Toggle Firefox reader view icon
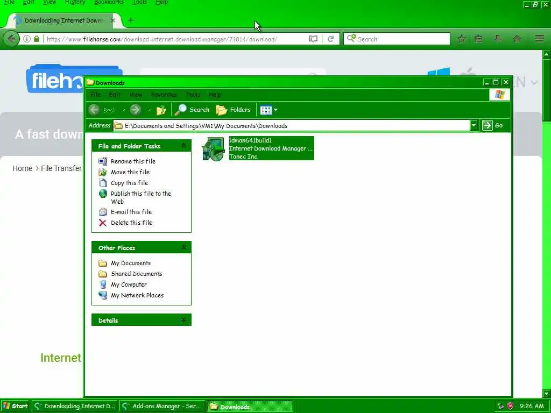Image resolution: width=551 pixels, height=413 pixels. point(313,39)
